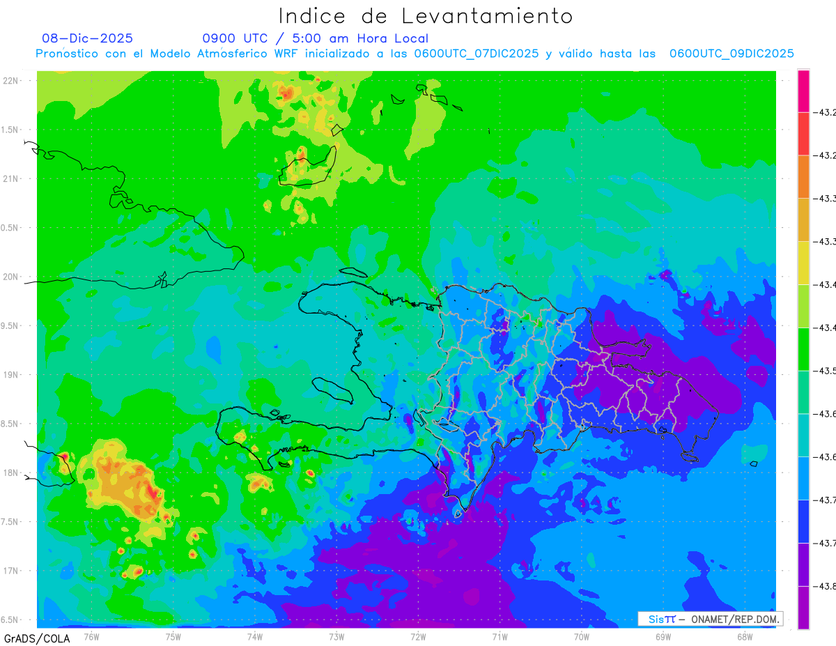Choose the yellow legend color swatch

click(x=803, y=263)
